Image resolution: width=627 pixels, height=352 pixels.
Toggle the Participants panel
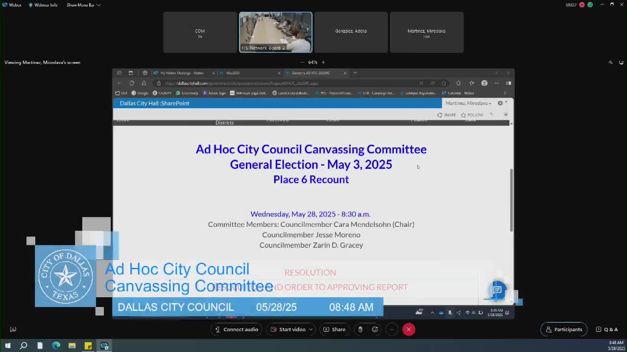[x=564, y=330]
